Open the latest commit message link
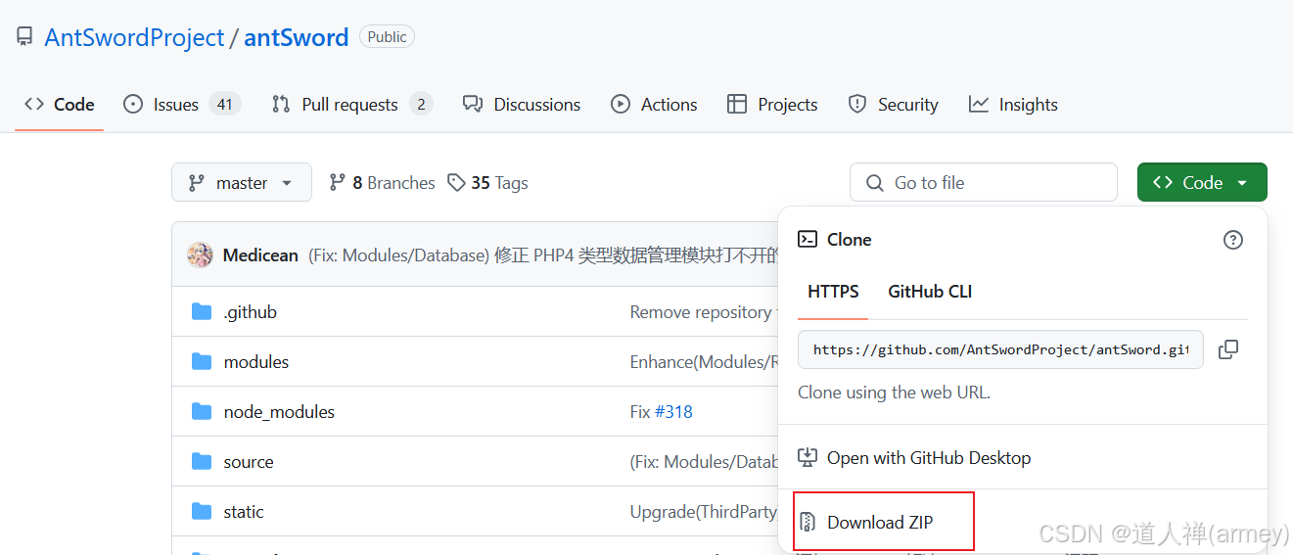The width and height of the screenshot is (1293, 555). [543, 254]
